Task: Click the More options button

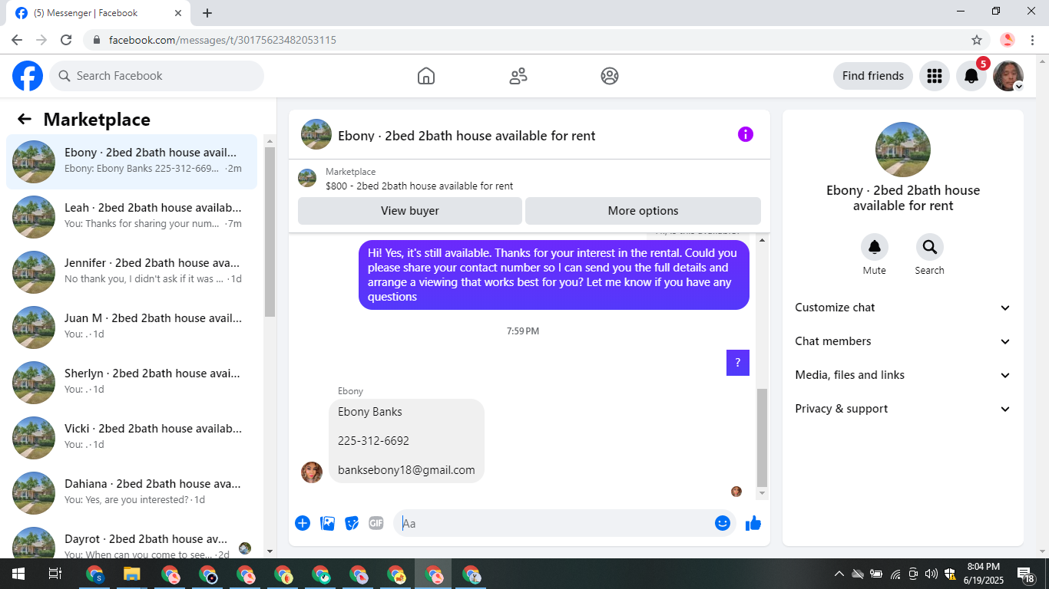Action: pos(644,211)
